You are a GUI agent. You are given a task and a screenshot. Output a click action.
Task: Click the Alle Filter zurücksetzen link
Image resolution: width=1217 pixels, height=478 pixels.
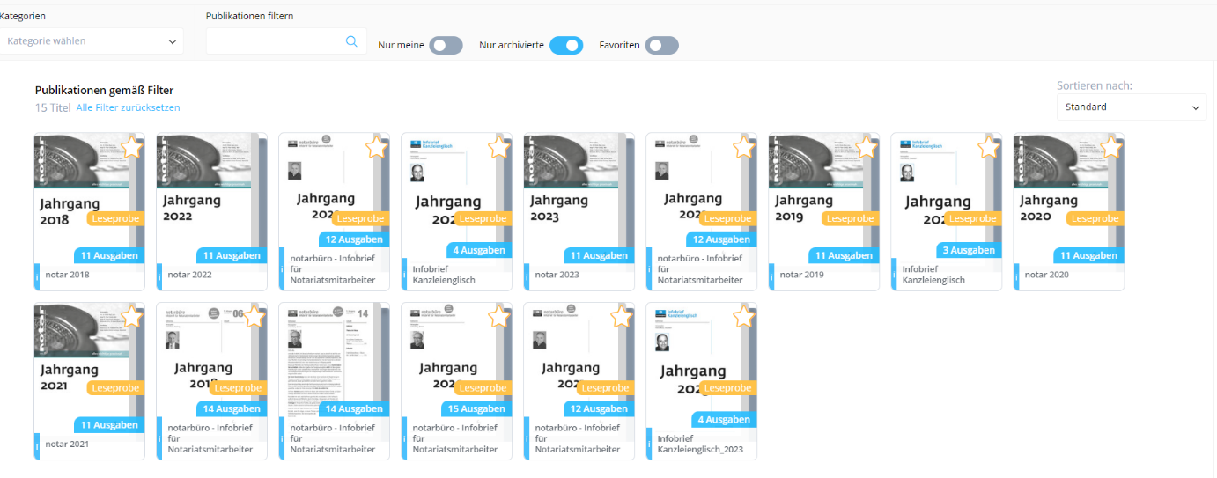click(128, 107)
